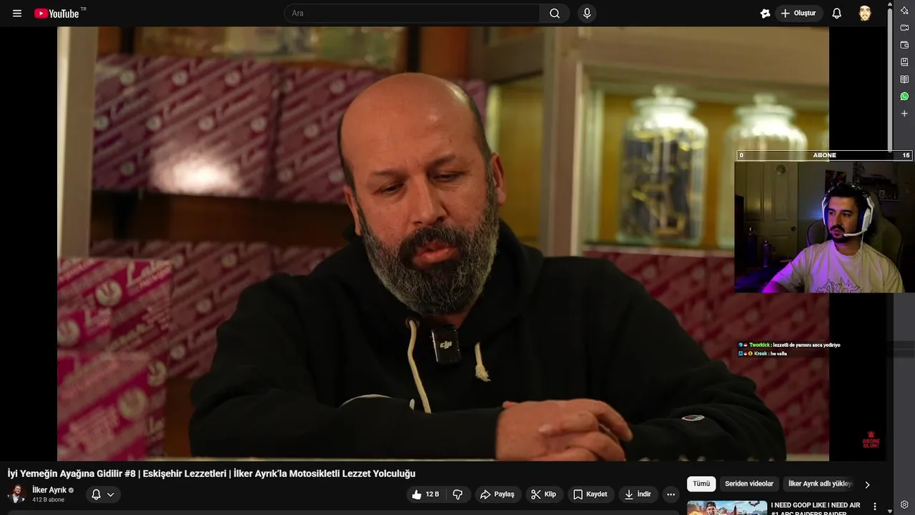Open browser sidebar sparkle assistant icon
This screenshot has width=915, height=515.
coord(904,11)
